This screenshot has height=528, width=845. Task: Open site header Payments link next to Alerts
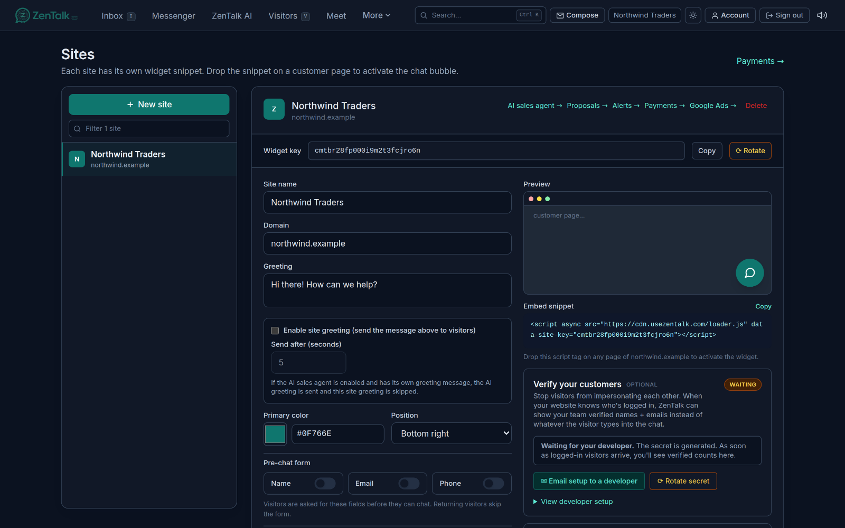coord(664,106)
